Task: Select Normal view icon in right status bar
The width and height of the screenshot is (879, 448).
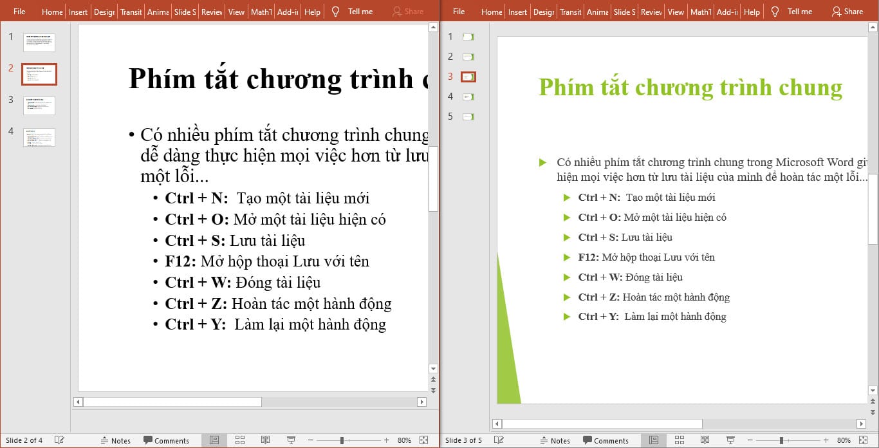Action: tap(654, 440)
